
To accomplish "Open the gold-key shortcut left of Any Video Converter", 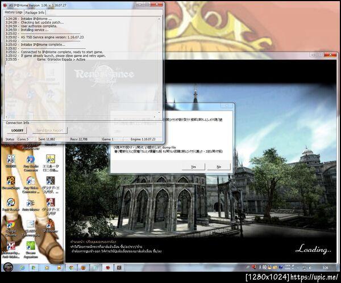I will click(x=11, y=183).
